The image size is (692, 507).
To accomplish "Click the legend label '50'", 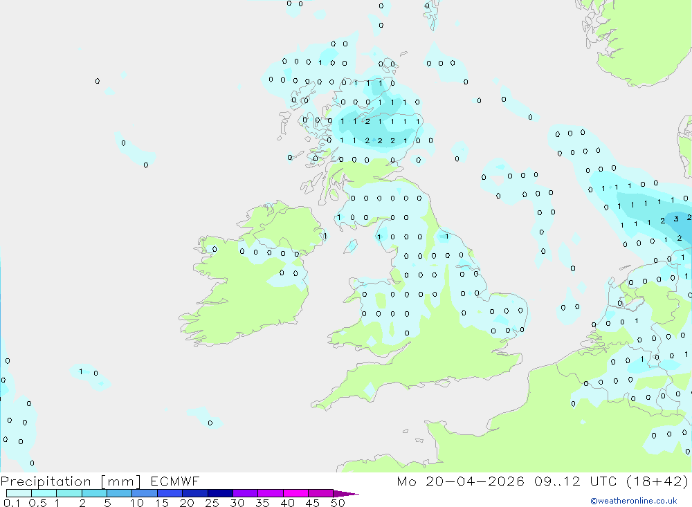I will [338, 503].
